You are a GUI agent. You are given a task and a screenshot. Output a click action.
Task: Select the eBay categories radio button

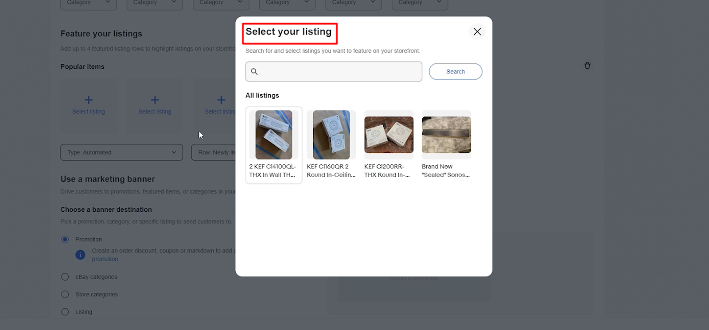(x=65, y=277)
